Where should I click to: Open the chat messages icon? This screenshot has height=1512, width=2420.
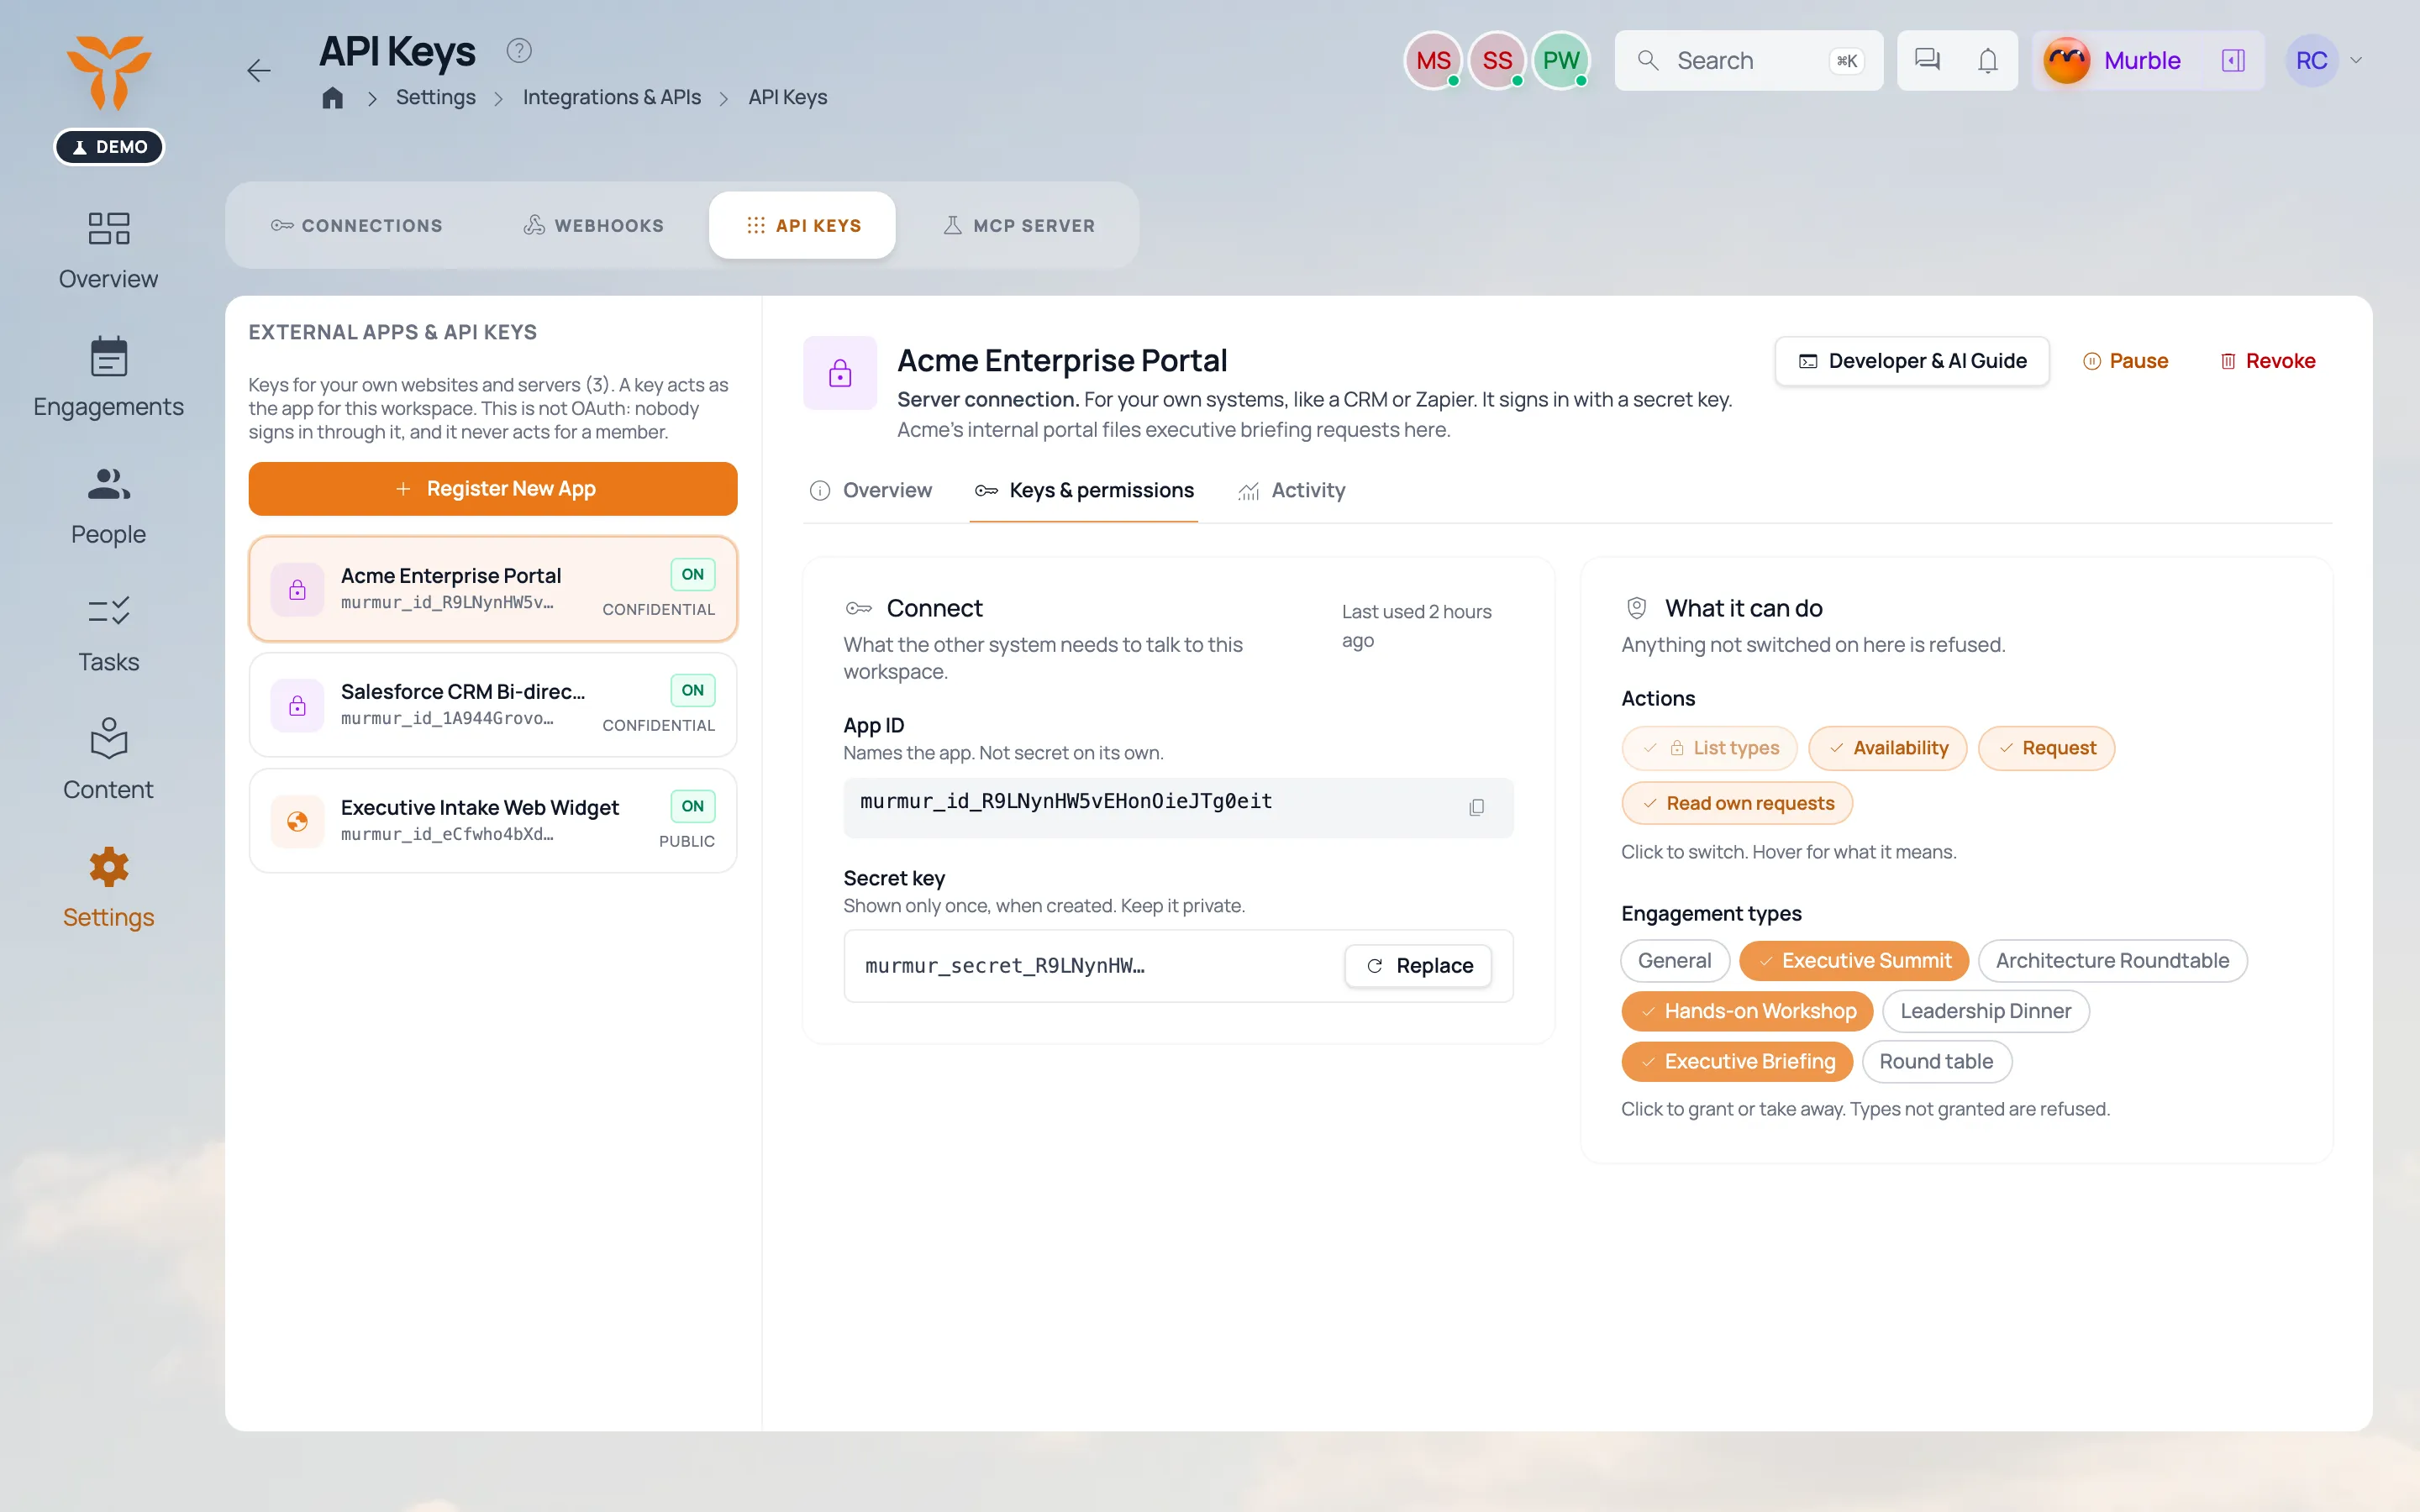(x=1927, y=60)
